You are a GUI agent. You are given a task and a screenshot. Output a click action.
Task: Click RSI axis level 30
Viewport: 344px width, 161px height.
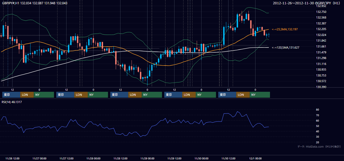[x=318, y=137]
